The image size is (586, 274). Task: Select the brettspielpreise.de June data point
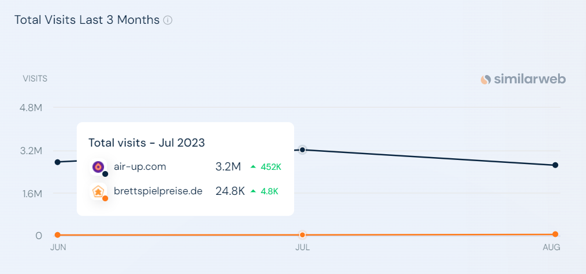(x=58, y=235)
